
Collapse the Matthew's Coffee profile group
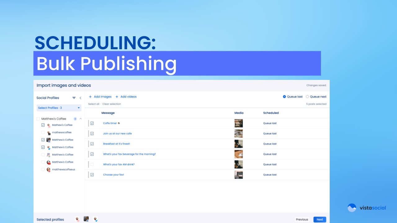(80, 119)
